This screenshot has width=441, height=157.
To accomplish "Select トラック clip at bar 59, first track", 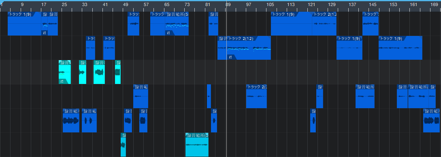I will click(158, 23).
